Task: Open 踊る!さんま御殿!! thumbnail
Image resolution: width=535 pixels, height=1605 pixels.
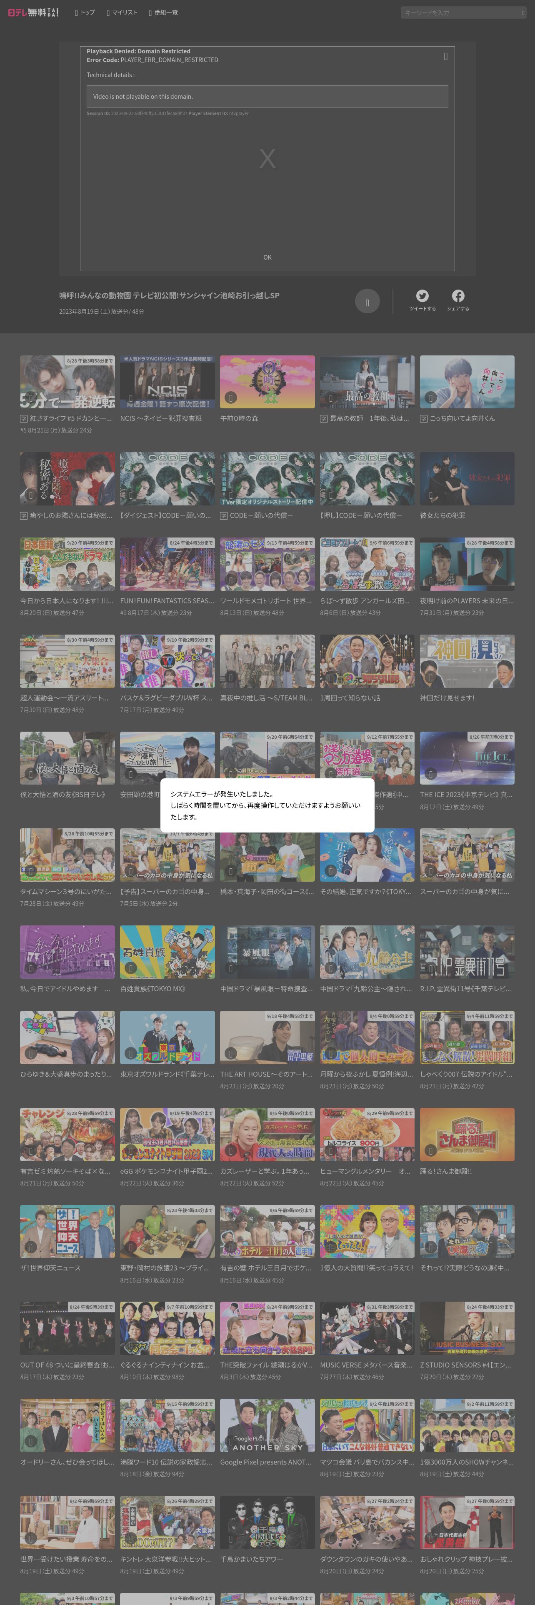Action: pyautogui.click(x=467, y=1135)
